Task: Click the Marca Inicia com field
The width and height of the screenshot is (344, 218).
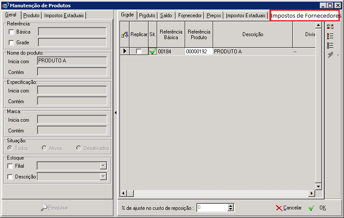Action: click(x=72, y=120)
